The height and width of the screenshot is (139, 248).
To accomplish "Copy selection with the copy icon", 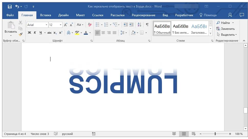I will [20, 29].
